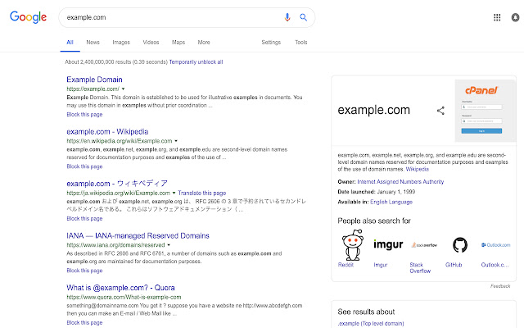Image resolution: width=524 pixels, height=328 pixels.
Task: Block the IANA result page
Action: coord(84,271)
